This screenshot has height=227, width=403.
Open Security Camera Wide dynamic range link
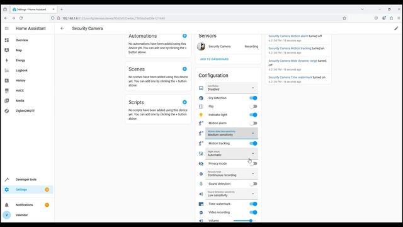pyautogui.click(x=293, y=61)
